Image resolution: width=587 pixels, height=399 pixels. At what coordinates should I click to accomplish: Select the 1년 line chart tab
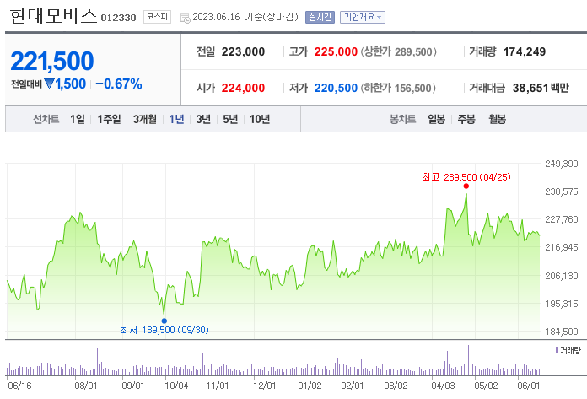(176, 119)
